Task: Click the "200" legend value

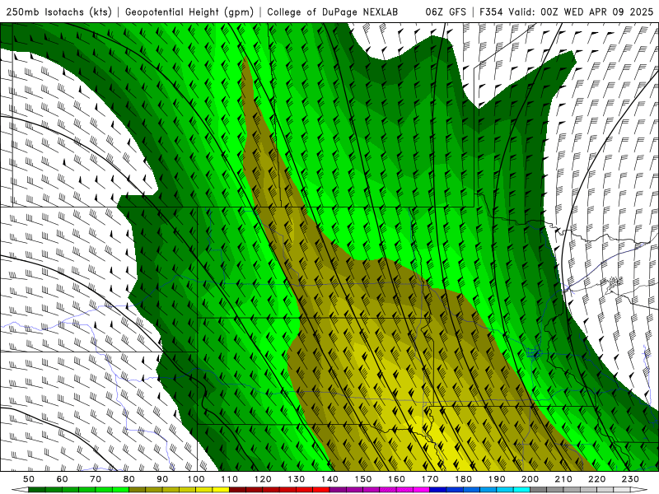Action: click(530, 479)
